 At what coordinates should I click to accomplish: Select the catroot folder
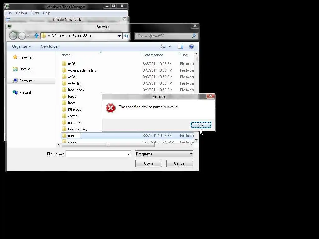pyautogui.click(x=73, y=116)
